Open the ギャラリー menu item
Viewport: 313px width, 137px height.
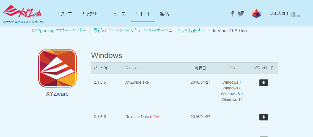91,14
